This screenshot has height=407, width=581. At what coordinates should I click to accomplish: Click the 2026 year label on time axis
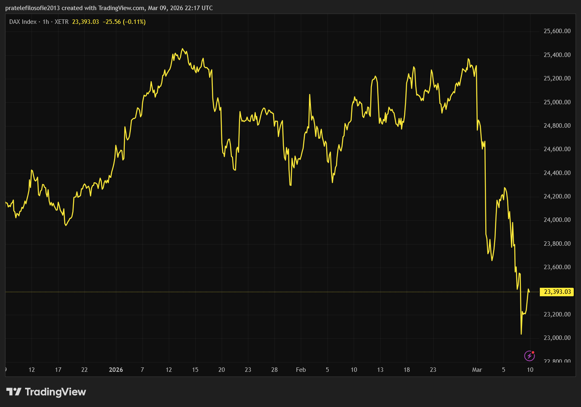(x=116, y=370)
